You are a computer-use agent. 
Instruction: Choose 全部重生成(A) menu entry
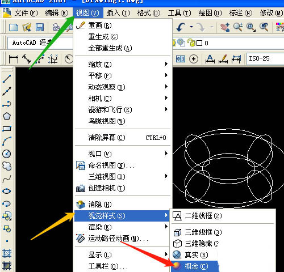(x=123, y=48)
